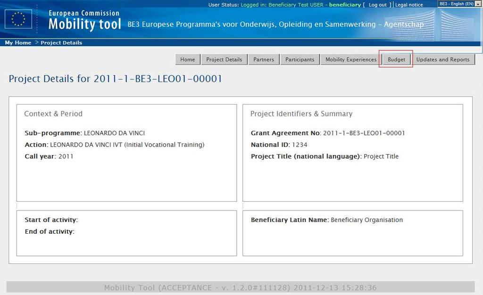The image size is (483, 295).
Task: Click the BE3 Europese Programma's agency name
Action: pos(275,25)
